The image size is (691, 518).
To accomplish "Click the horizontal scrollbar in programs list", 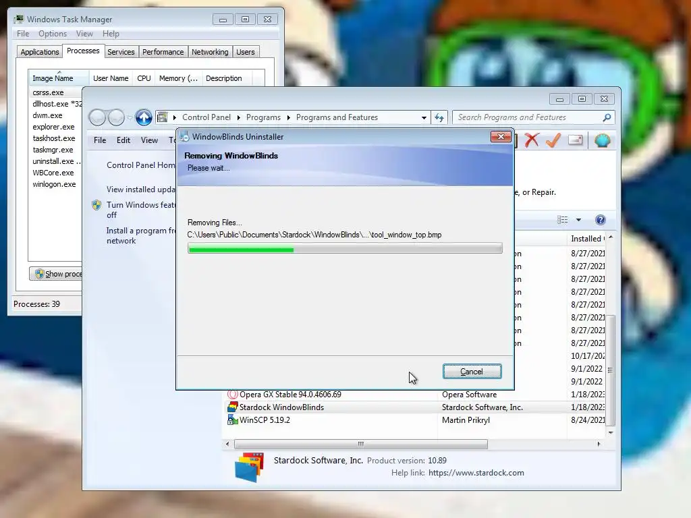I will pyautogui.click(x=360, y=444).
